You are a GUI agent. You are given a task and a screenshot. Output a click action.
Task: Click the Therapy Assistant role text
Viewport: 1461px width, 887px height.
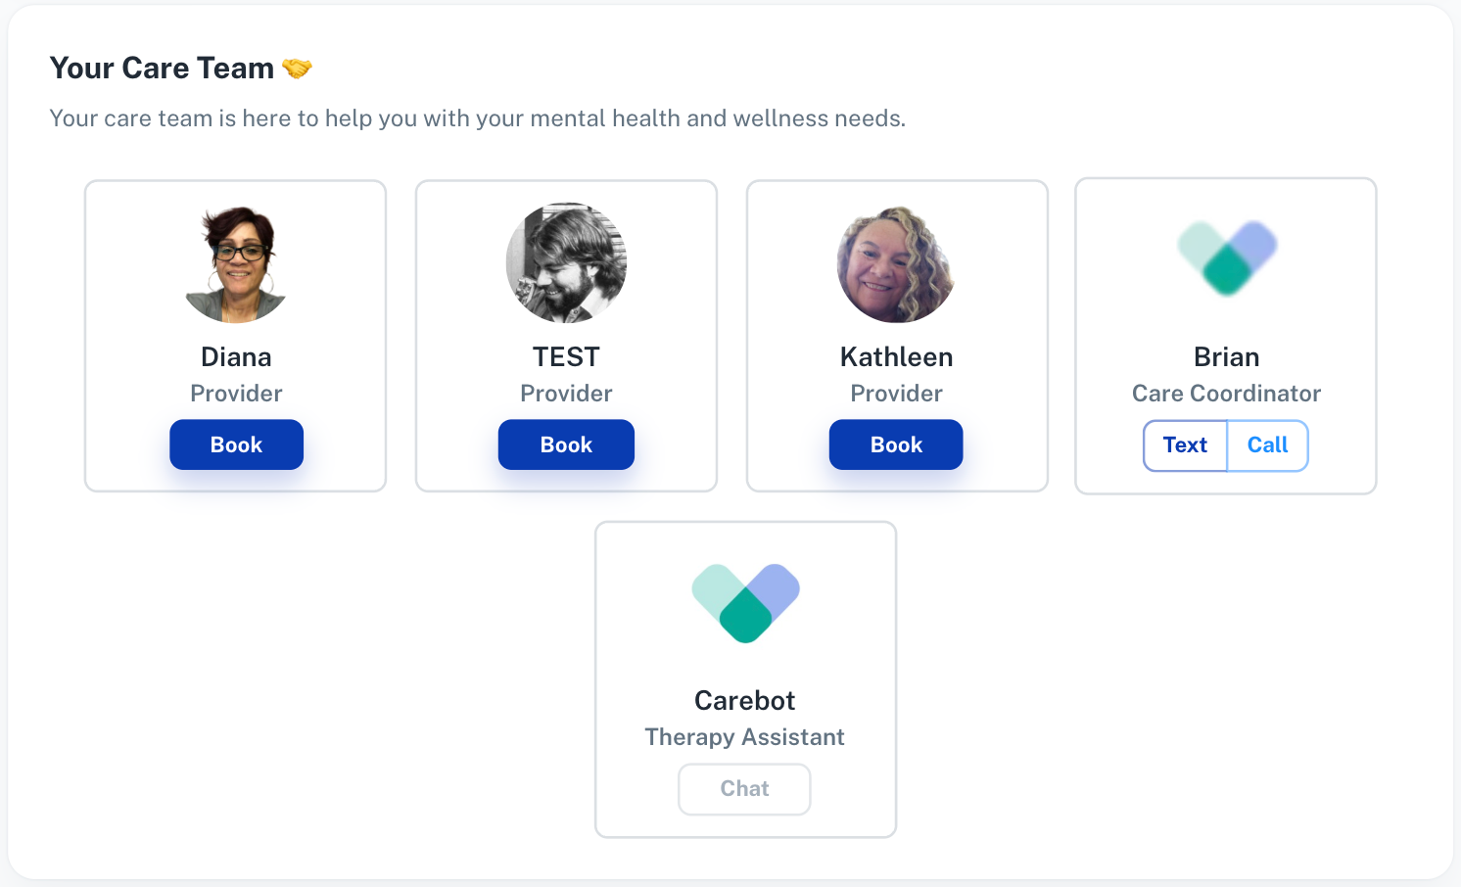coord(744,737)
